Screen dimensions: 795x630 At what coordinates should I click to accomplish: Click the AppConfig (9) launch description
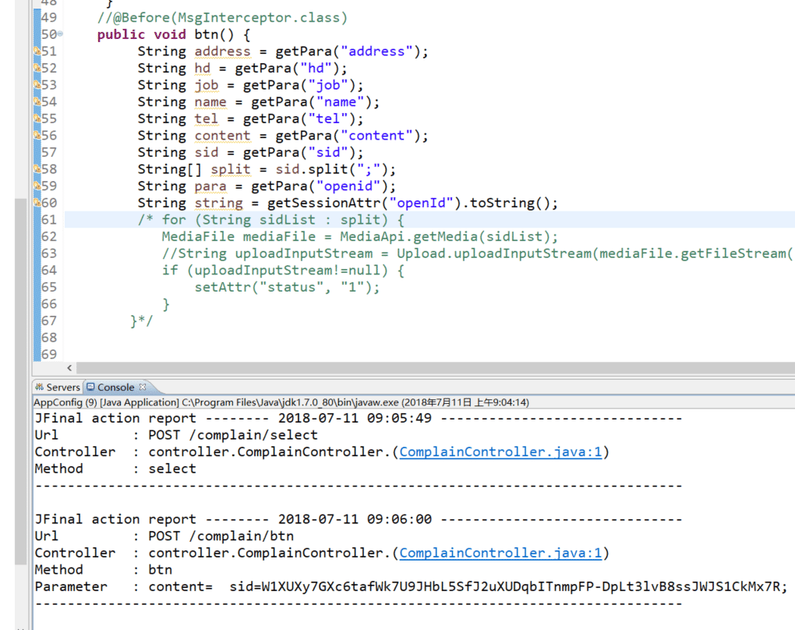[x=281, y=402]
